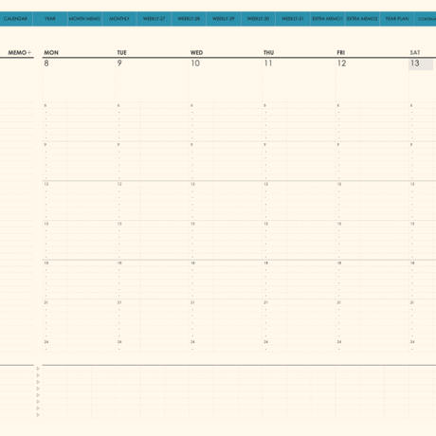
Task: Open the date 11 under THU
Action: pos(268,64)
